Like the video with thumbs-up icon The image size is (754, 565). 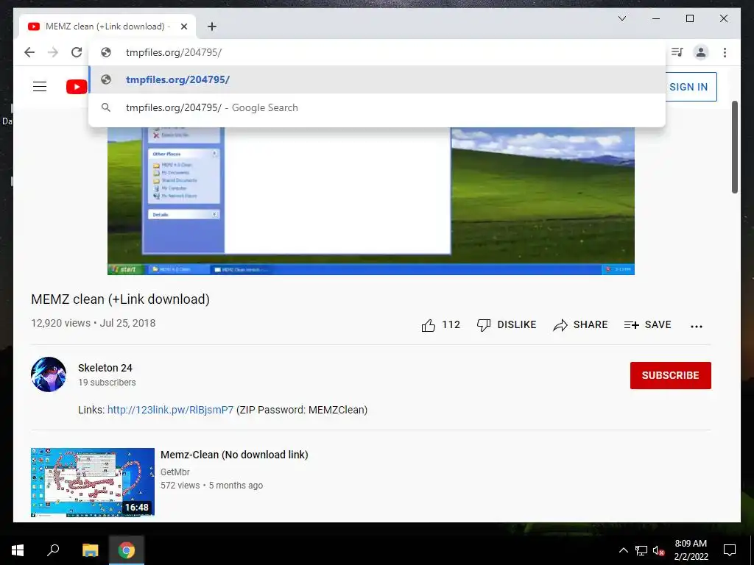(x=428, y=325)
